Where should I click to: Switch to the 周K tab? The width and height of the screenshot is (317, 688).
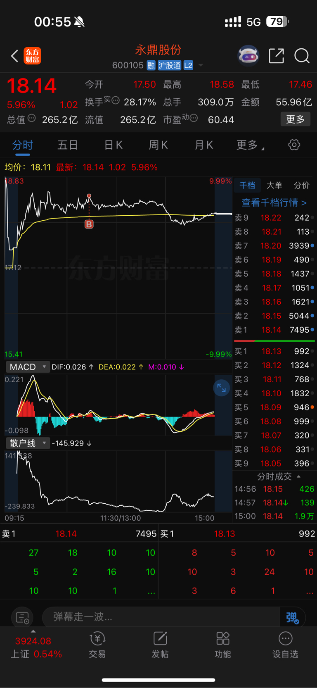[158, 145]
